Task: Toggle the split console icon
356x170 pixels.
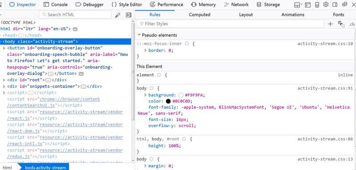Action: [x=307, y=5]
